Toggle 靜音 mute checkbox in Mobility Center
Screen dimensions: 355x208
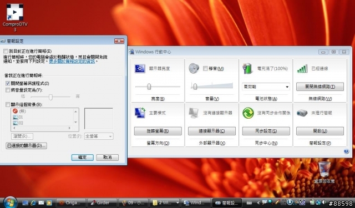point(205,68)
